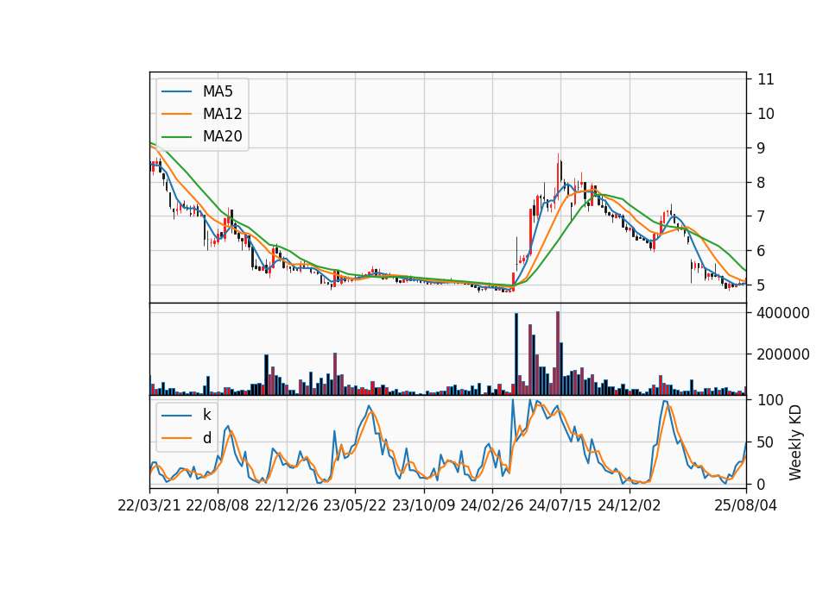Click the KD axis value 100

(x=770, y=400)
